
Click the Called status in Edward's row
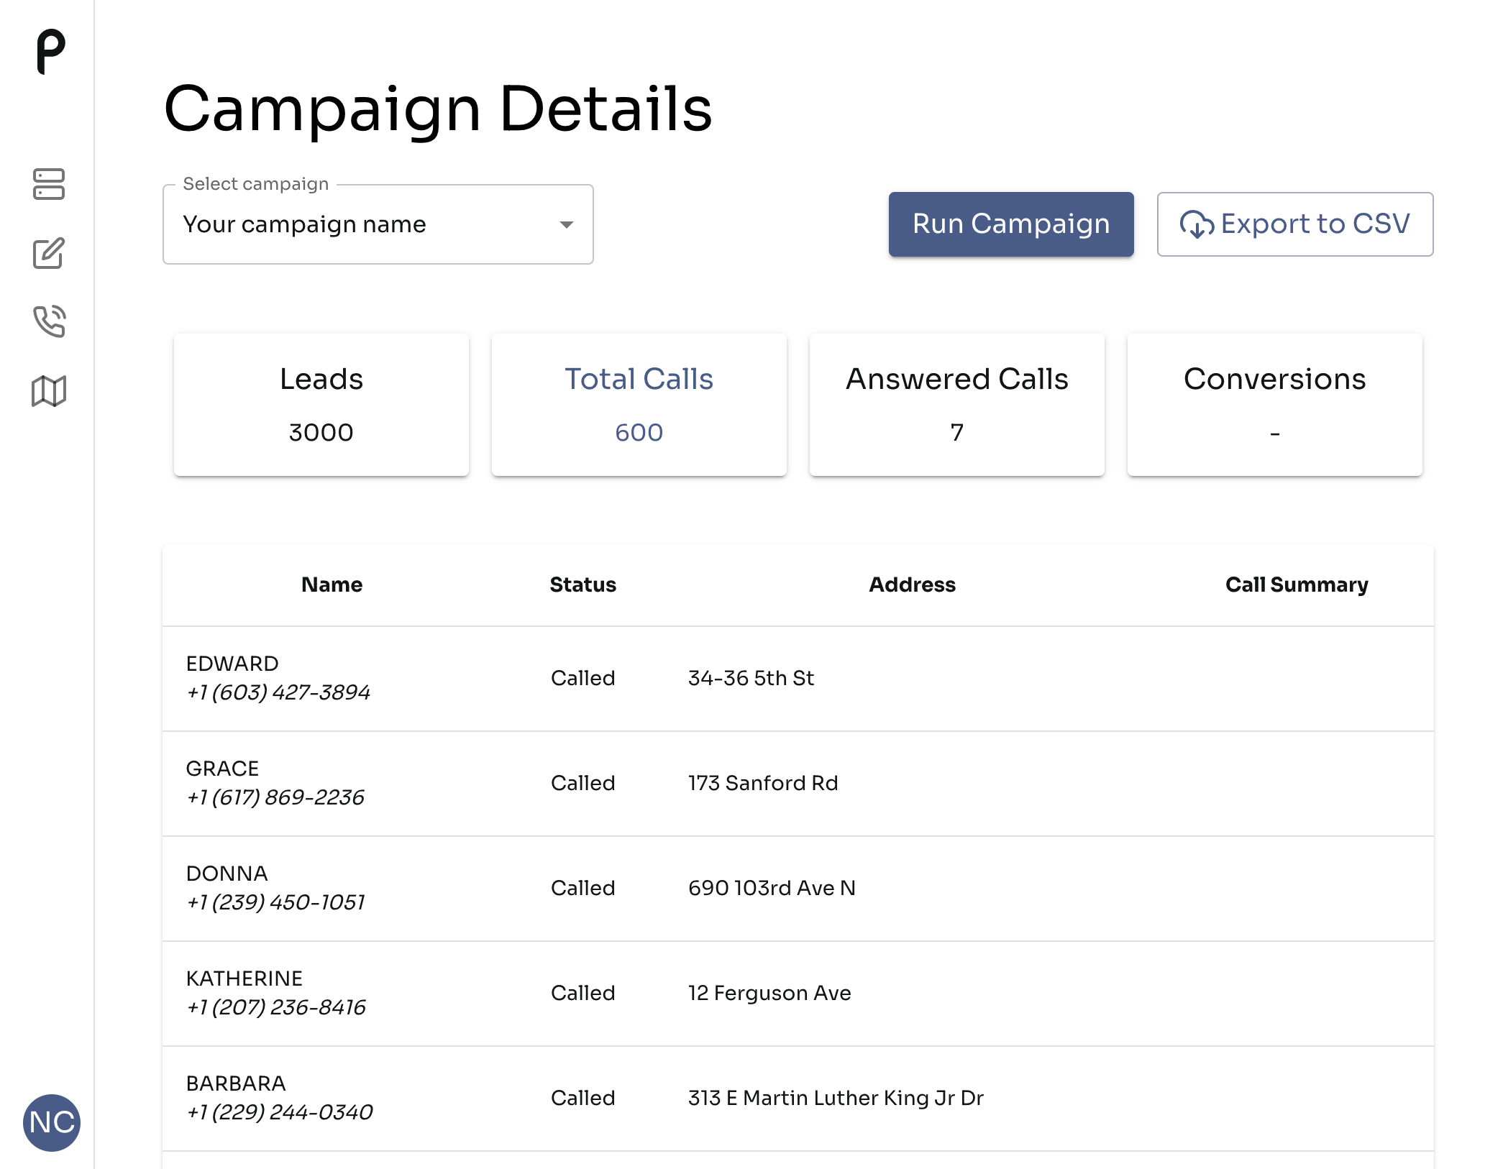[x=583, y=678]
